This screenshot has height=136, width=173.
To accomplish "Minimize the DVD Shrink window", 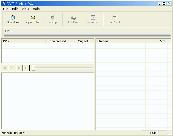I will pyautogui.click(x=159, y=4).
